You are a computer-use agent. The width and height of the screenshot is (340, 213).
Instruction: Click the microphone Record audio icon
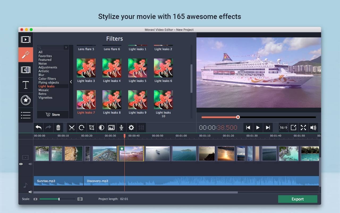coord(121,128)
